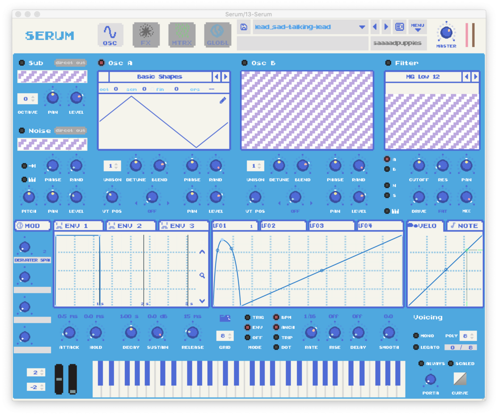The height and width of the screenshot is (415, 498).
Task: Toggle filter routing for Noise N
Action: tap(387, 185)
